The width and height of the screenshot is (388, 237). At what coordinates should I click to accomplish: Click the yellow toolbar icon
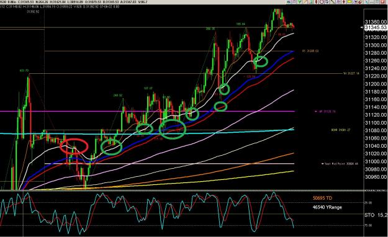coord(350,2)
